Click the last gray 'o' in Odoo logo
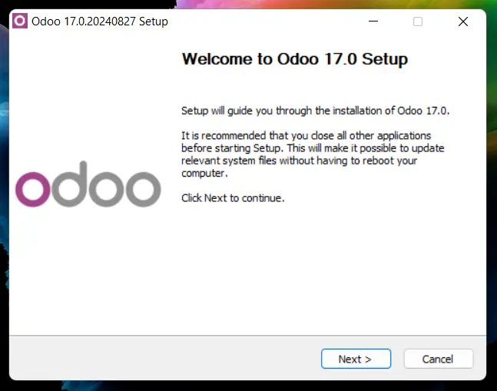The width and height of the screenshot is (497, 391). [142, 189]
